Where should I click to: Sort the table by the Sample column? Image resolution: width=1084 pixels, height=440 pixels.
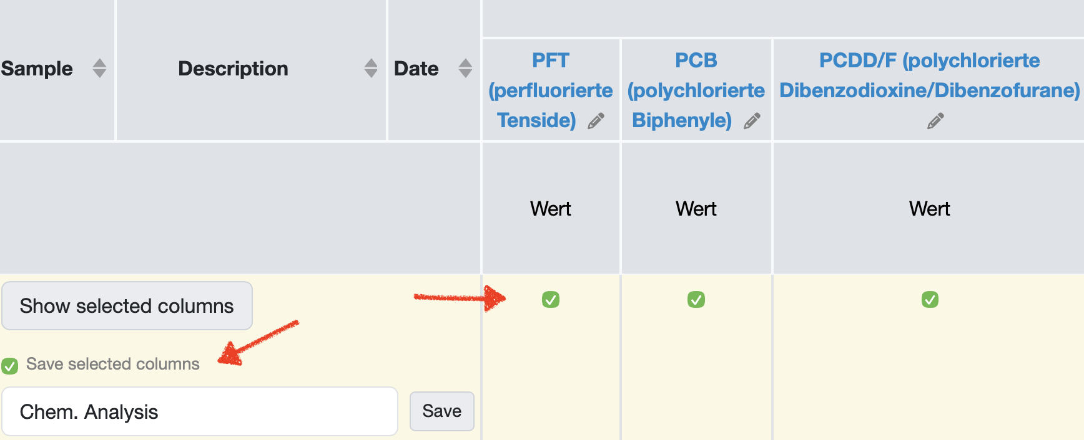tap(99, 68)
